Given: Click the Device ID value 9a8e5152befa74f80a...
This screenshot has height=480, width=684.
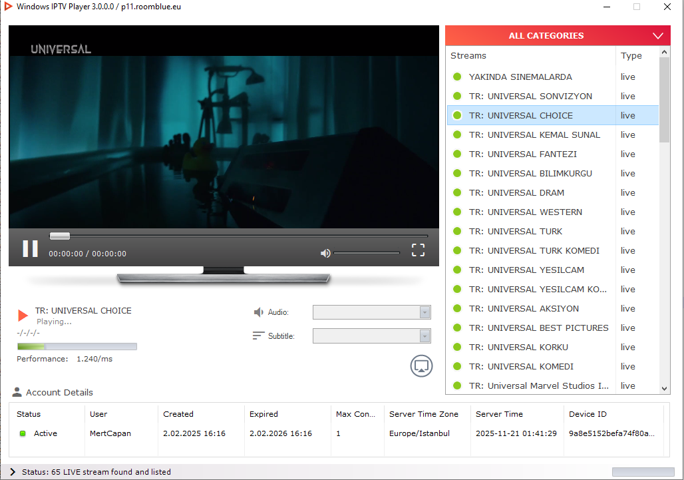Looking at the screenshot, I should pos(611,433).
